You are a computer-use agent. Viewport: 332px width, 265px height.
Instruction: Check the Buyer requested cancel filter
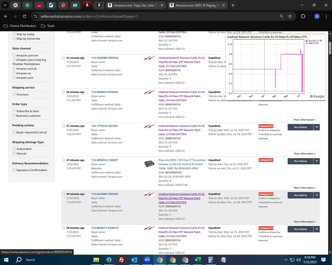pyautogui.click(x=14, y=132)
